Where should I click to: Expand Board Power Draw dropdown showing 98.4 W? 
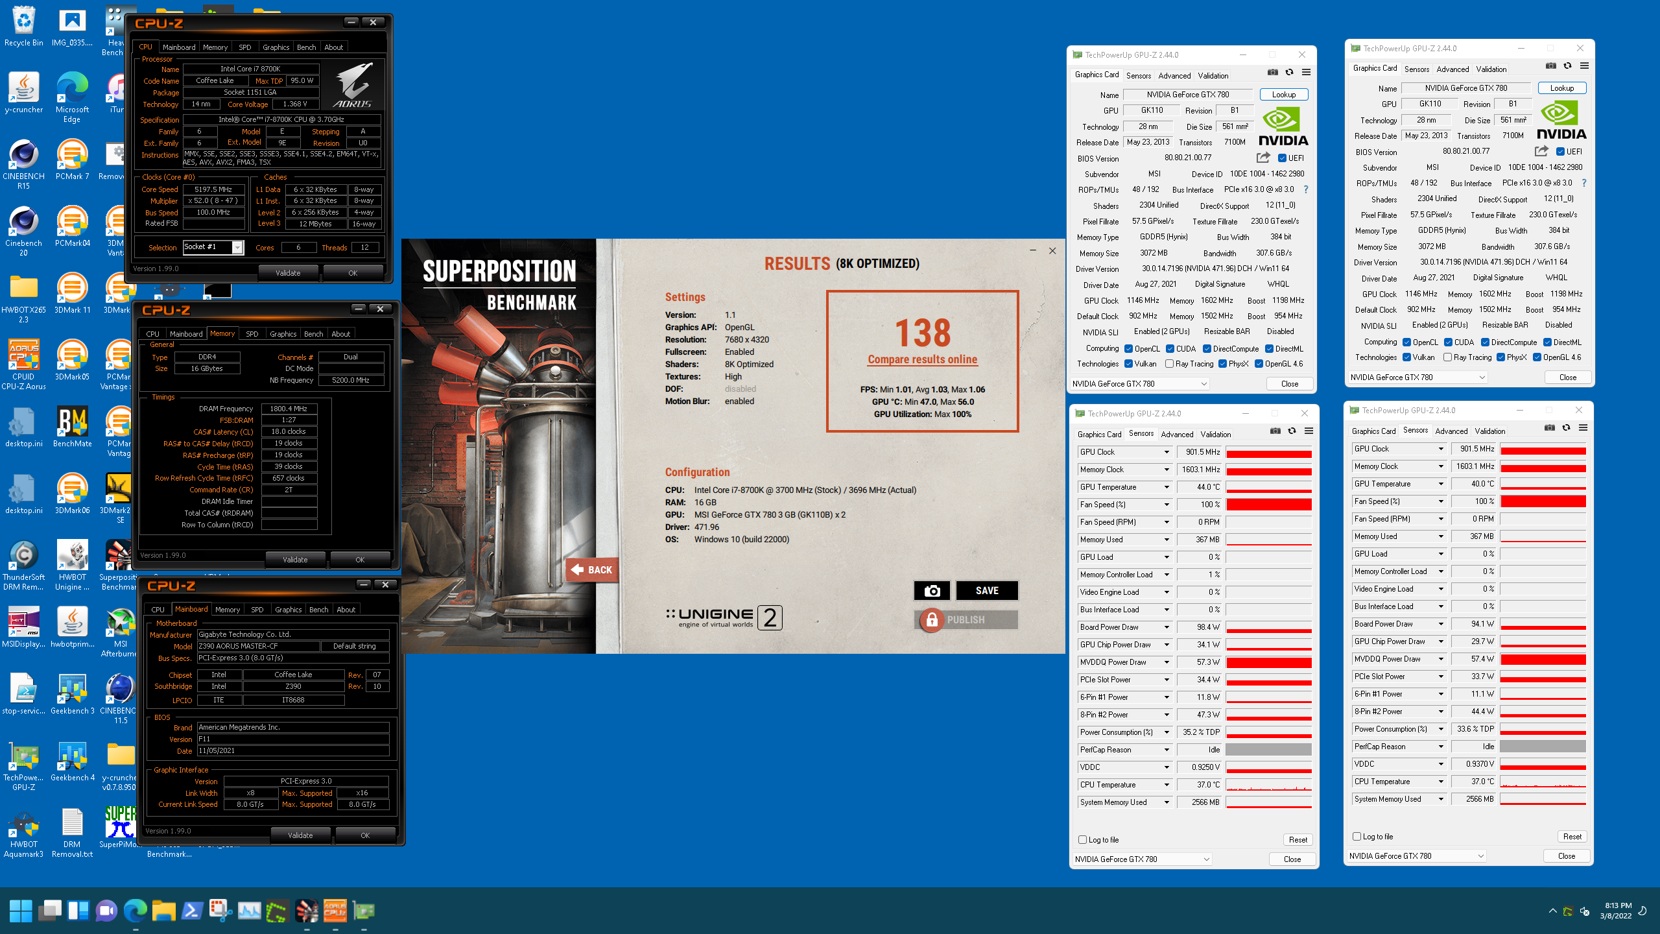tap(1166, 627)
